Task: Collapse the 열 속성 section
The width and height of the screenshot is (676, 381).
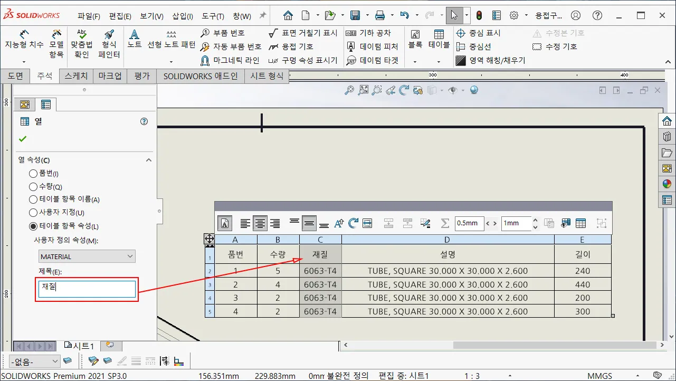Action: click(149, 160)
